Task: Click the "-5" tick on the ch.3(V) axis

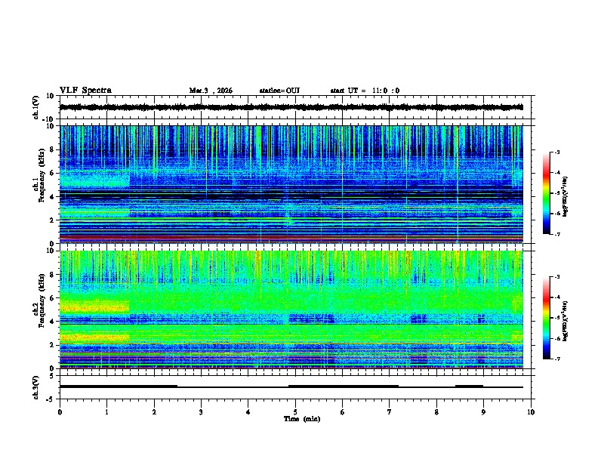Action: click(x=51, y=399)
